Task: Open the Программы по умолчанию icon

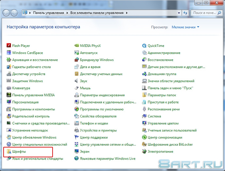Action: pos(76,109)
